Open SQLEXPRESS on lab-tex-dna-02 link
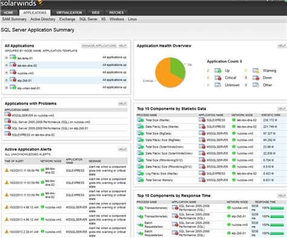 click(33, 134)
